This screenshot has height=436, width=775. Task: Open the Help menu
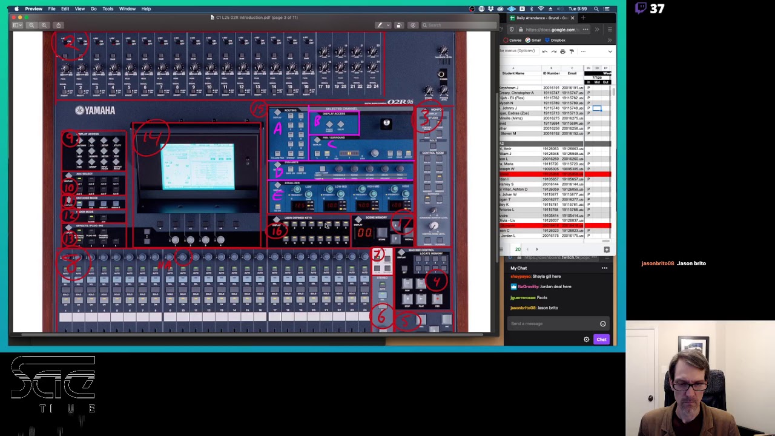click(146, 9)
